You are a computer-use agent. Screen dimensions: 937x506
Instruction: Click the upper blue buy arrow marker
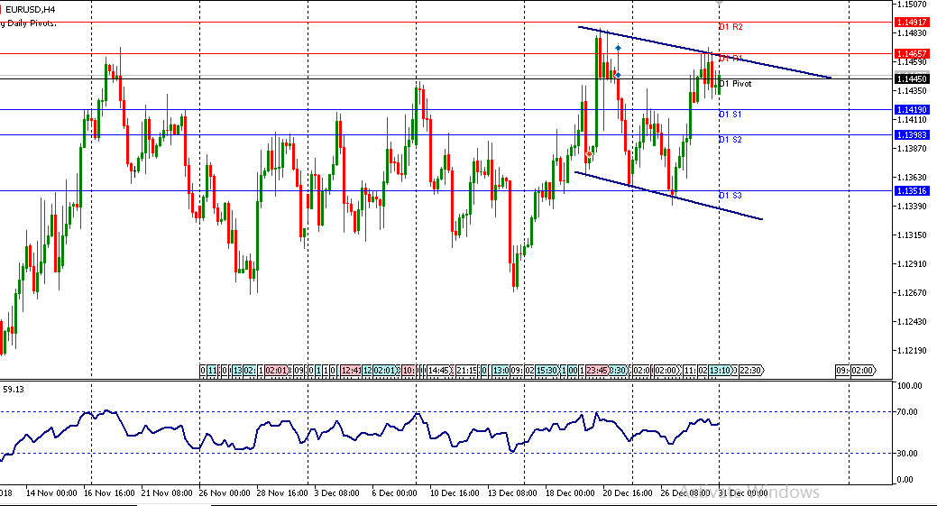[618, 47]
